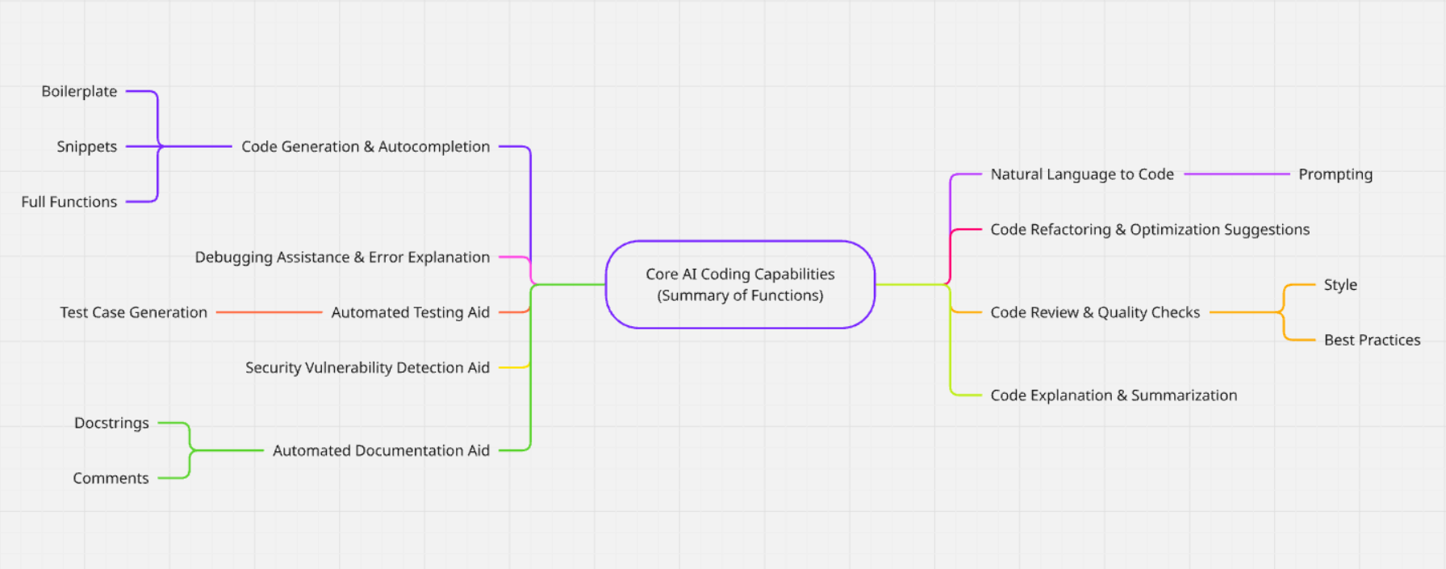Select the Snippets node
This screenshot has height=569, width=1446.
[86, 147]
